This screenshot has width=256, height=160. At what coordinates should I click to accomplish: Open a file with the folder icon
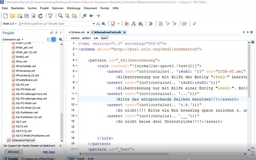click(x=13, y=16)
